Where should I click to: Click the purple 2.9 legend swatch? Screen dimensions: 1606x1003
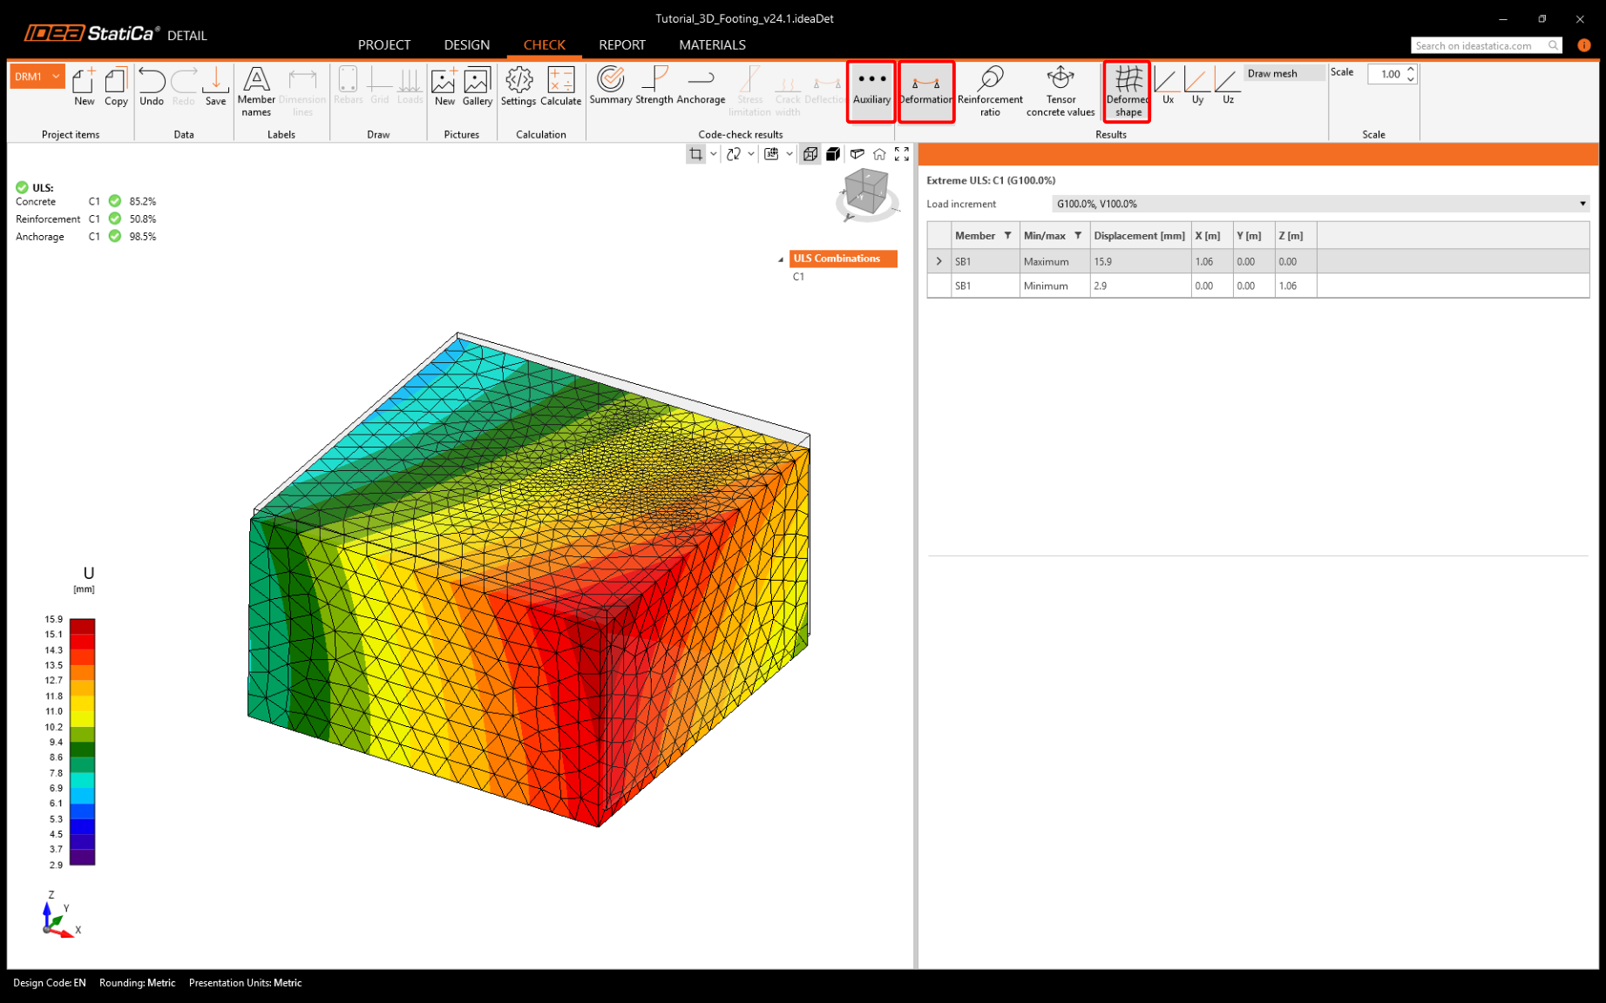tap(82, 858)
